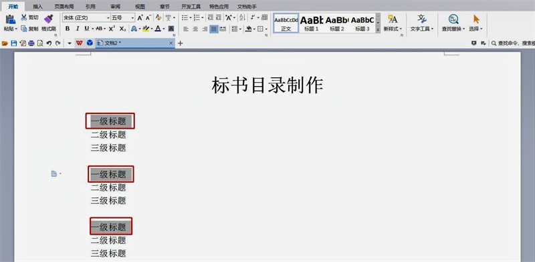Click the Save floppy disk icon
The height and width of the screenshot is (262, 535).
[13, 43]
